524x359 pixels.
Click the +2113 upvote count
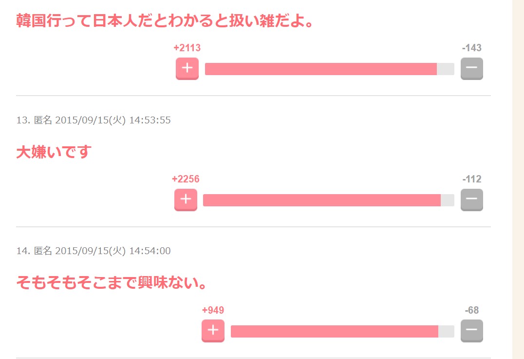click(187, 48)
